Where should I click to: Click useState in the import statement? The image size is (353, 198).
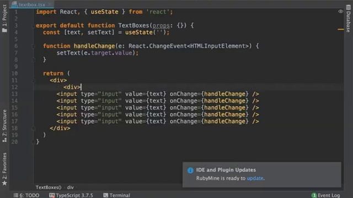click(x=104, y=12)
